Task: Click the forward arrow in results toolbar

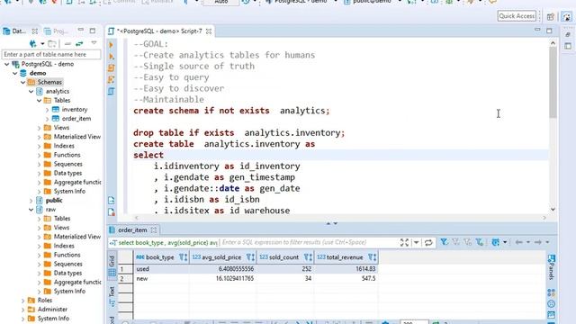Action: (x=538, y=242)
